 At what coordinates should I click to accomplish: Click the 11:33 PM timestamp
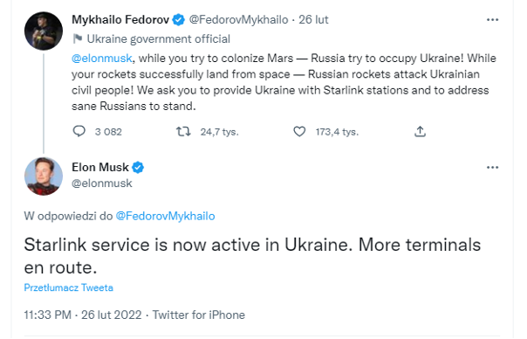[x=47, y=315]
